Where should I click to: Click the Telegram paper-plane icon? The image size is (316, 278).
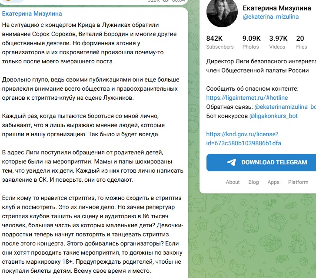click(232, 162)
